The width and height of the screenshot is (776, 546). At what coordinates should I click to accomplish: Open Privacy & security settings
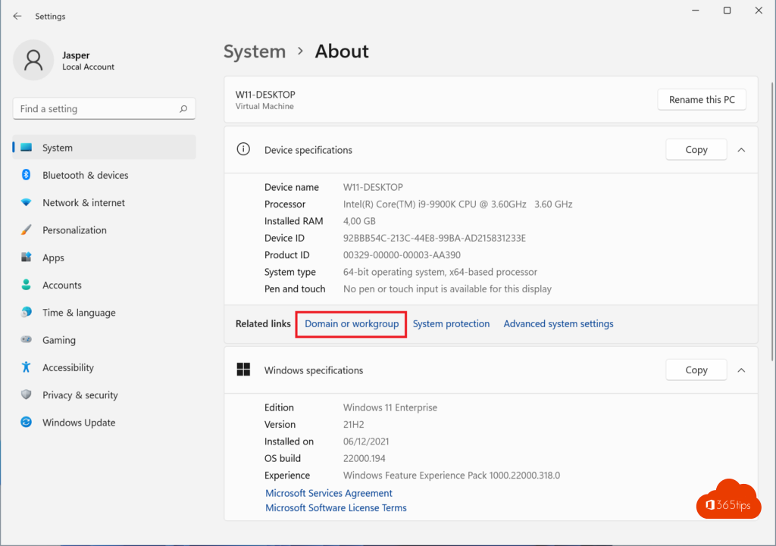(105, 395)
